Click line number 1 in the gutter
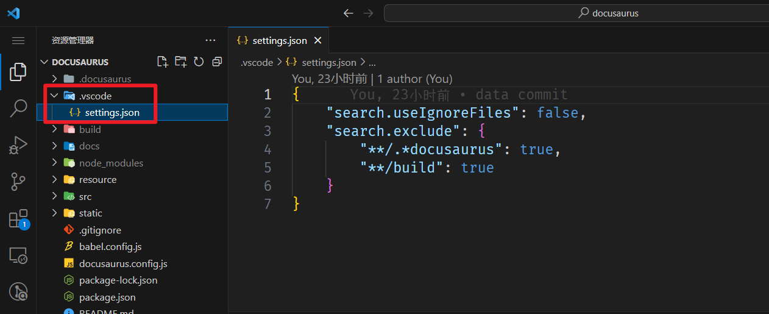 pos(268,95)
